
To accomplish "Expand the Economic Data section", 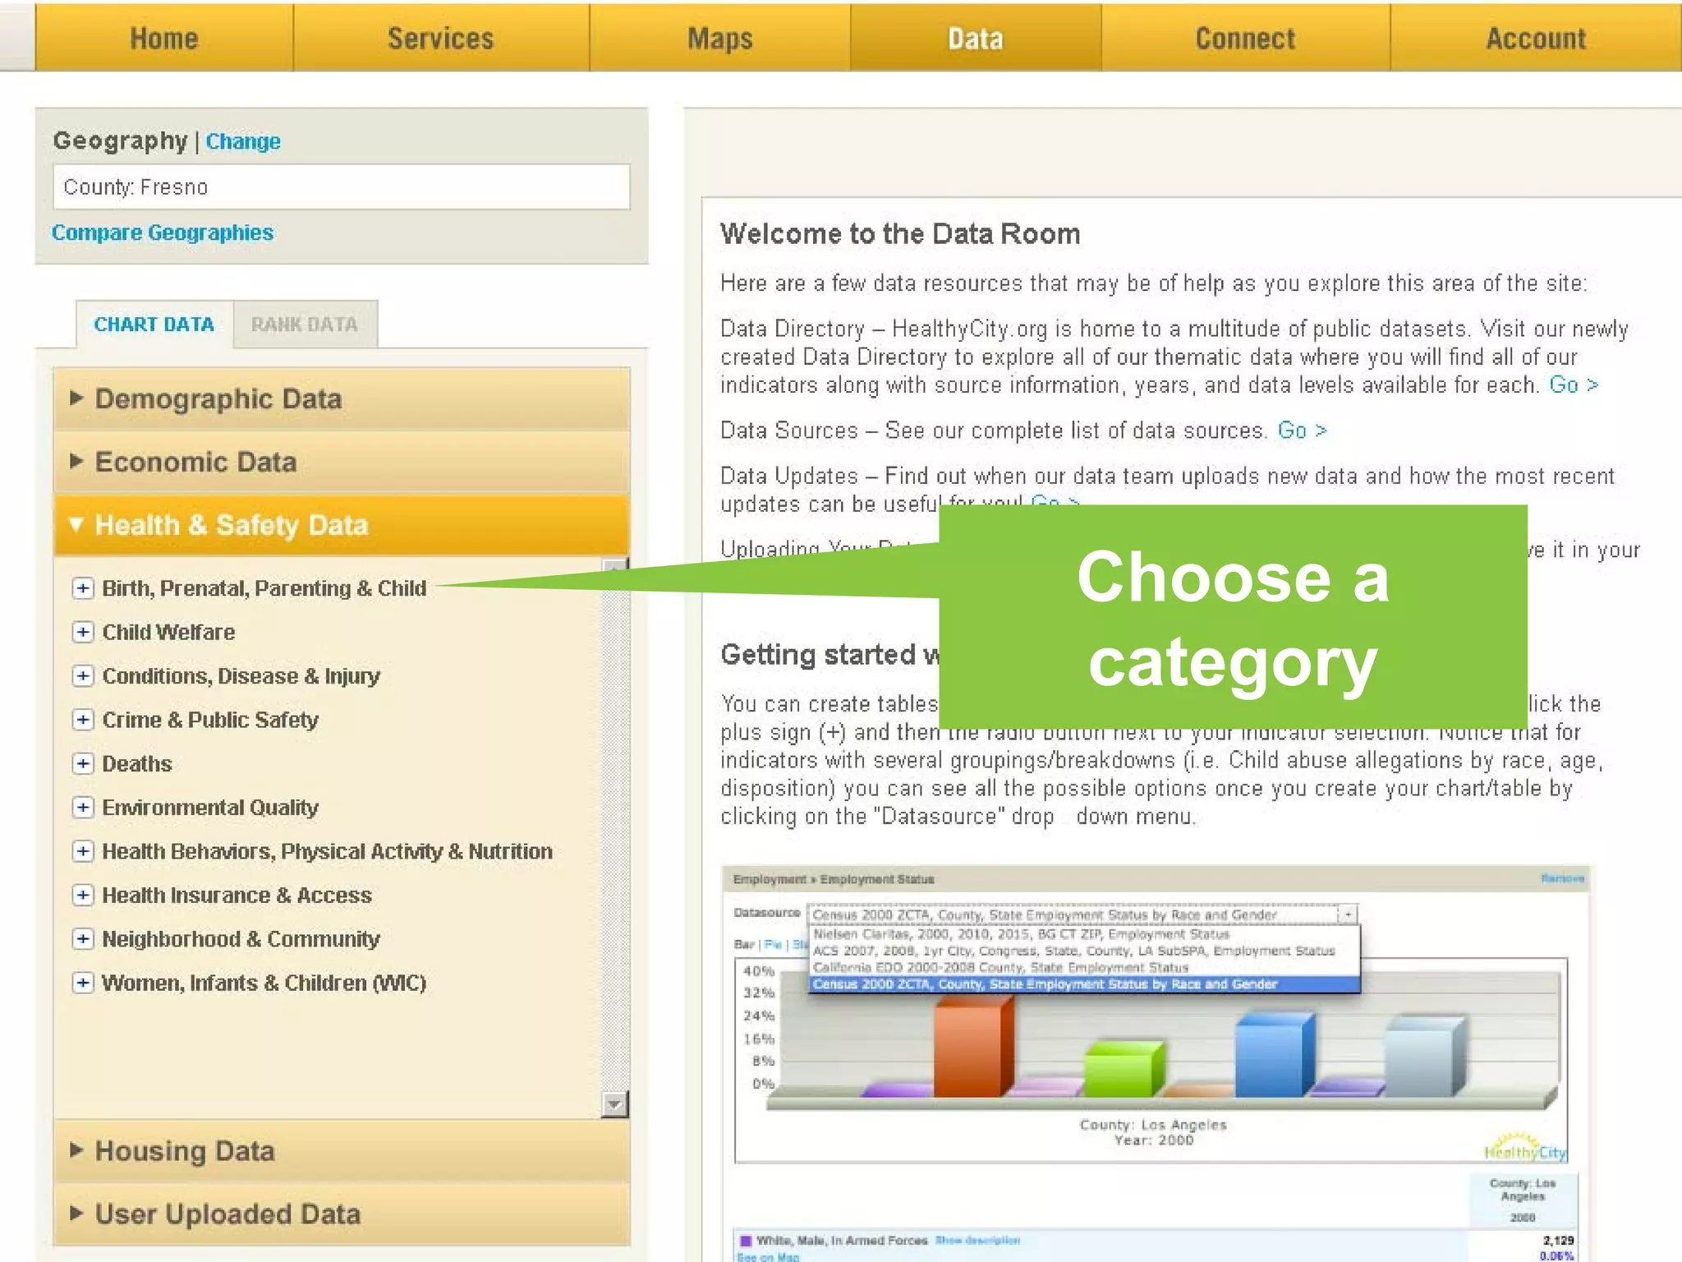I will (x=342, y=462).
